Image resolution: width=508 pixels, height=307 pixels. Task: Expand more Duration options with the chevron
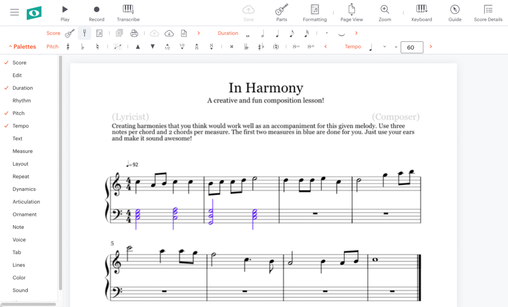[356, 33]
